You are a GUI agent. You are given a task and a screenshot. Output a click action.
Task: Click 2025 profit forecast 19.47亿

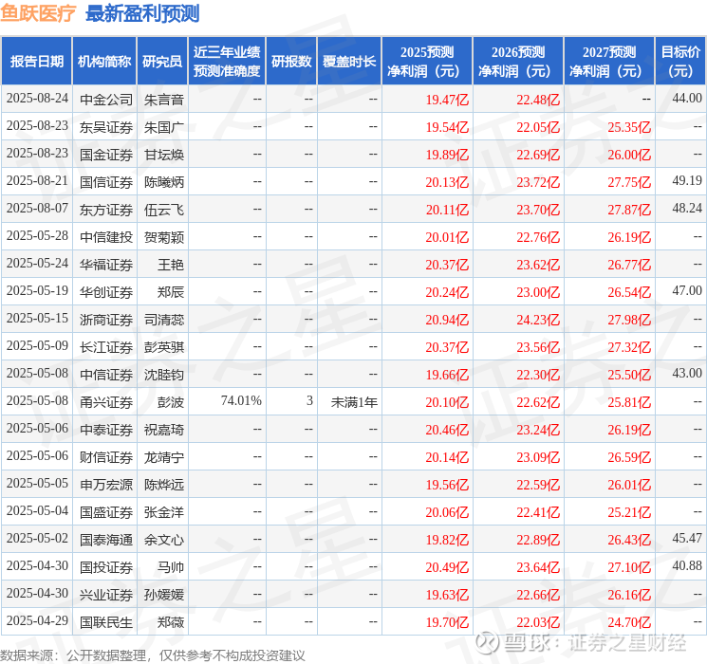447,100
